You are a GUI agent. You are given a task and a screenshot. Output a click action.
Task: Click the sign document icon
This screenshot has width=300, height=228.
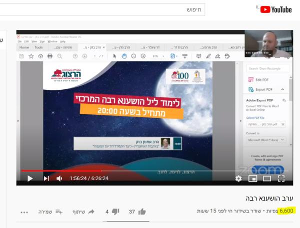[x=217, y=56]
